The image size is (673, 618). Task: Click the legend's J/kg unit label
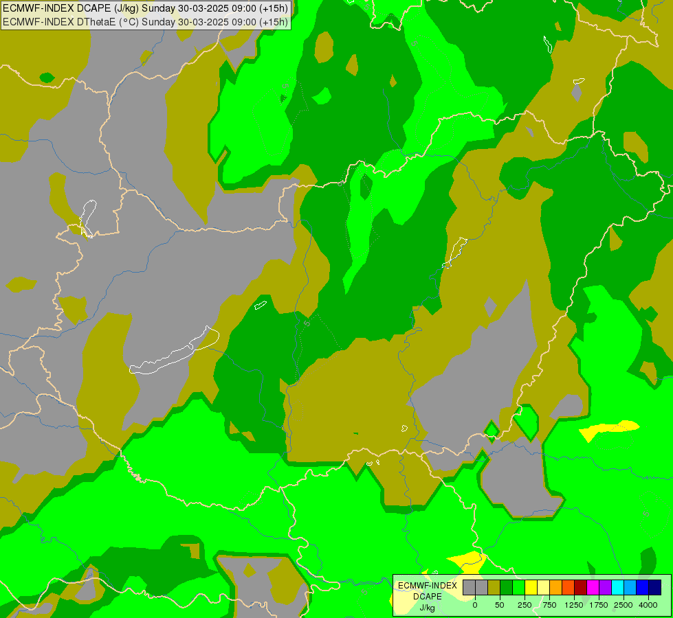point(428,608)
